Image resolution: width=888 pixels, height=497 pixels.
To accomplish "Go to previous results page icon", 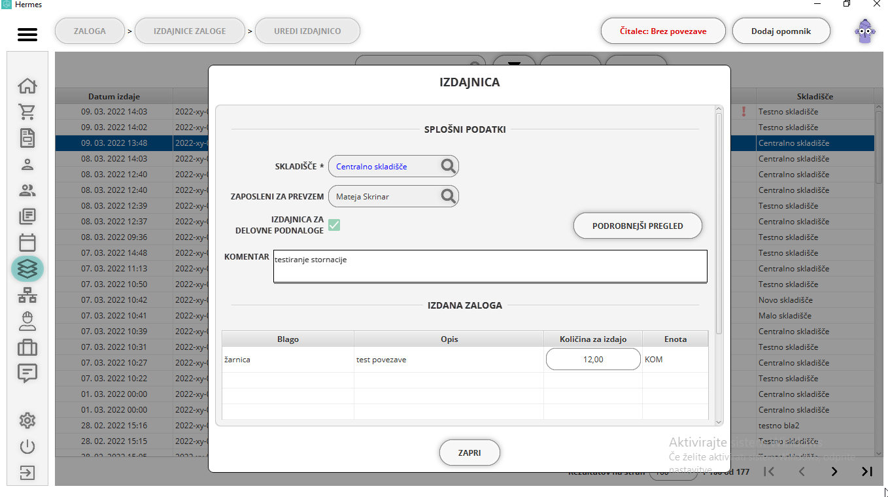I will pyautogui.click(x=802, y=471).
